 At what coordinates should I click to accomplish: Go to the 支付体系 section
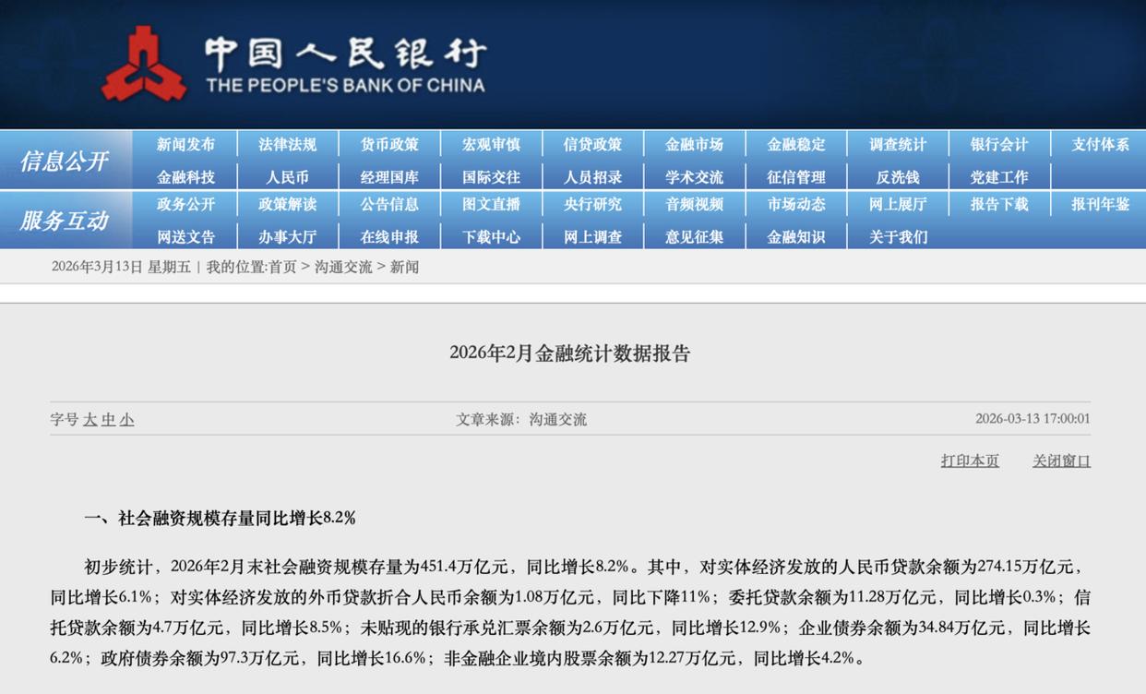coord(1100,145)
